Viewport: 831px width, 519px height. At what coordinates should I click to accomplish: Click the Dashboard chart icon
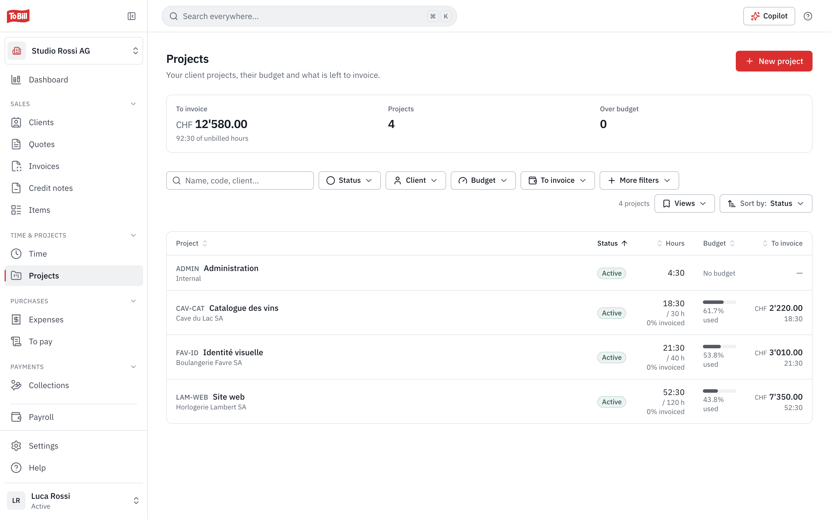[16, 80]
